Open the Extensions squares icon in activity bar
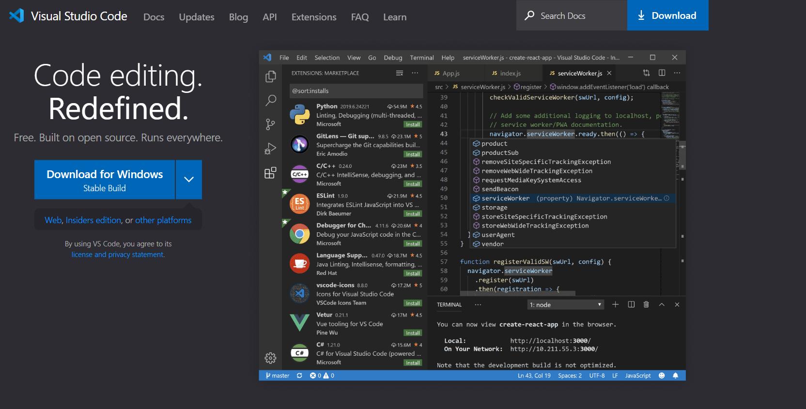Screen dimensions: 806x409 (270, 173)
